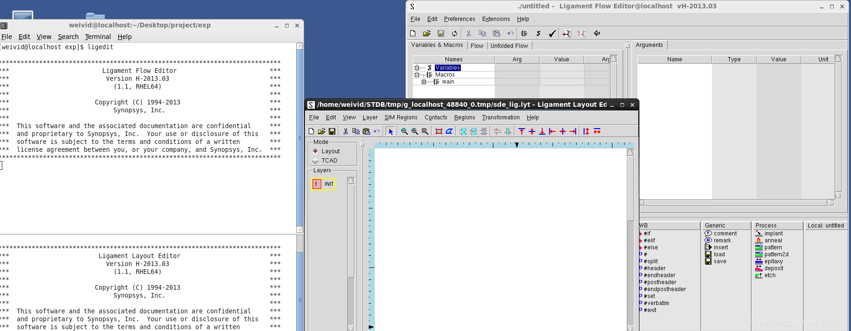Image resolution: width=851 pixels, height=331 pixels.
Task: Select the INIT layer swatch
Action: coord(317,184)
